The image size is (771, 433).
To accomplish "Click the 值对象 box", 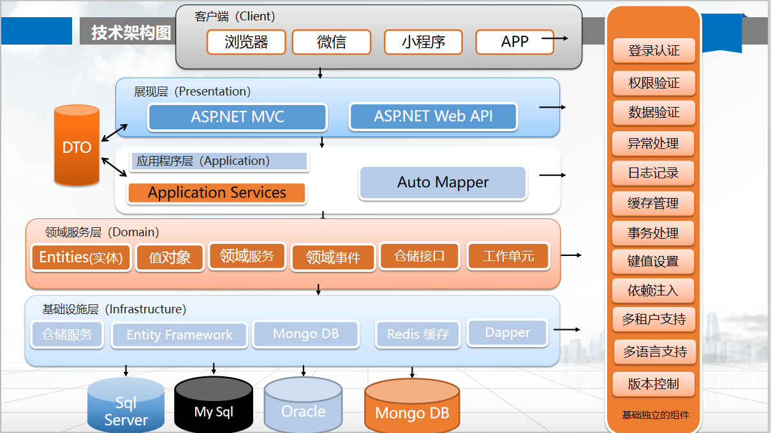I will tap(170, 258).
